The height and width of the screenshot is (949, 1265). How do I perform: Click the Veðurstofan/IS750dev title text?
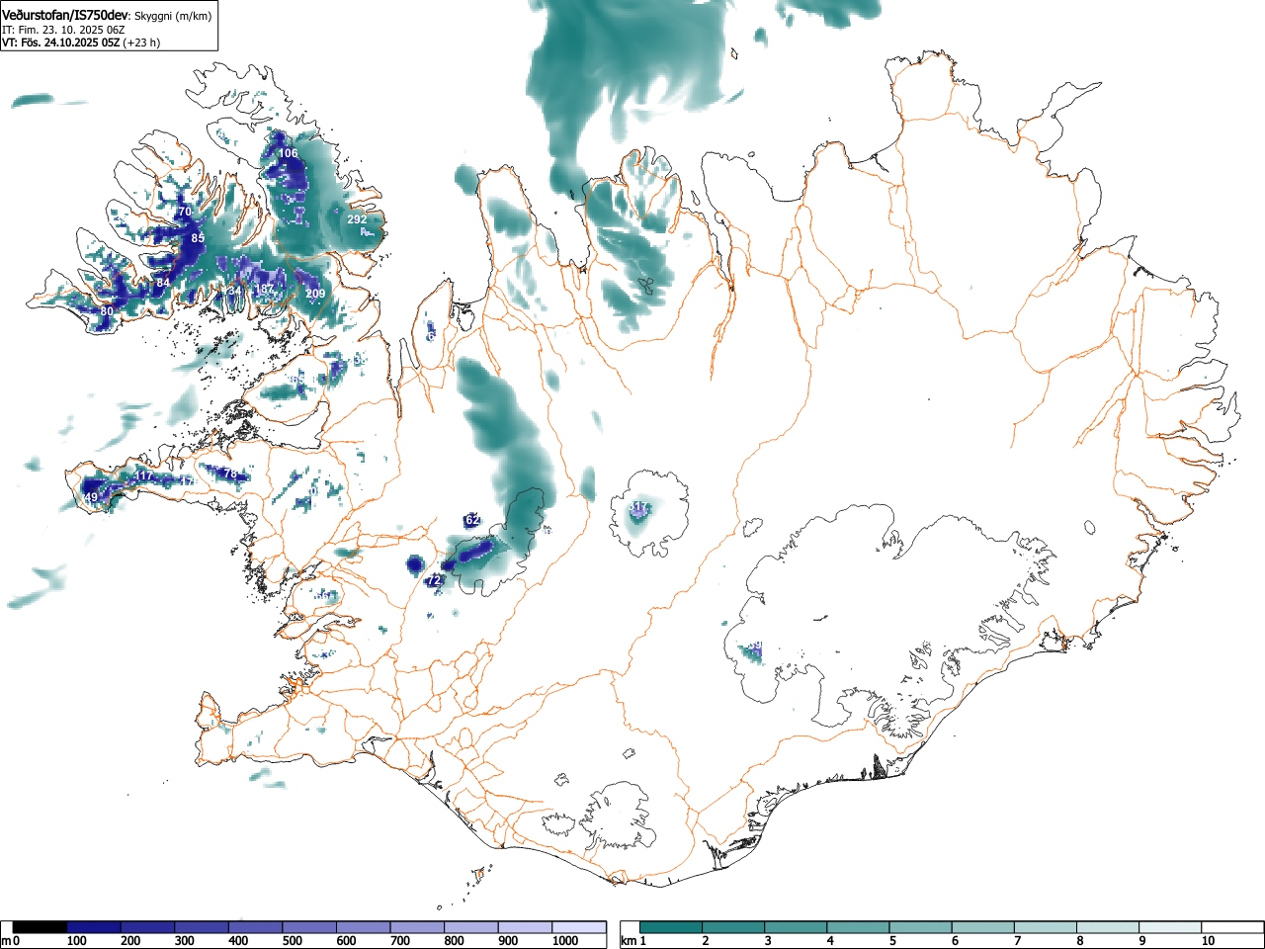pos(65,15)
